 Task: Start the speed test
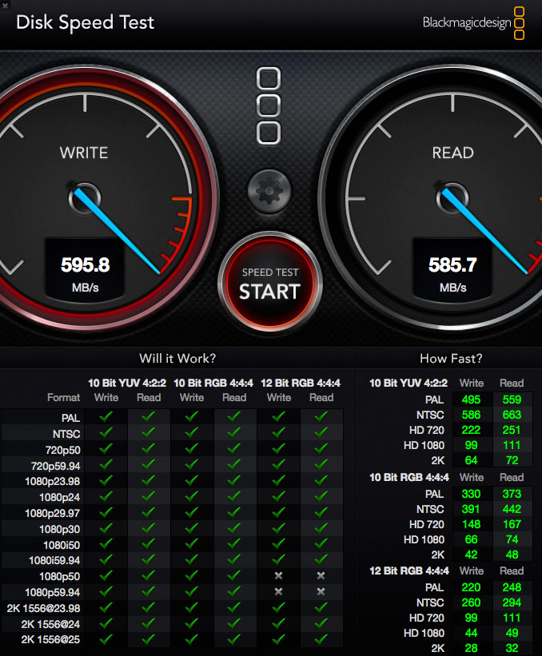[270, 283]
